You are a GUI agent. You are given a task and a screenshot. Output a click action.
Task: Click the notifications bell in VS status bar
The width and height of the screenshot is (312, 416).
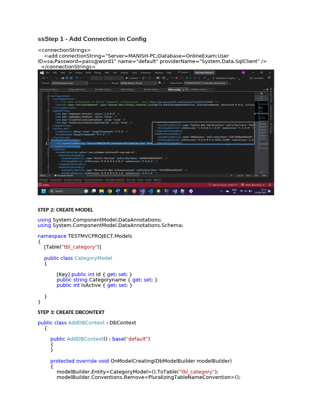270,185
